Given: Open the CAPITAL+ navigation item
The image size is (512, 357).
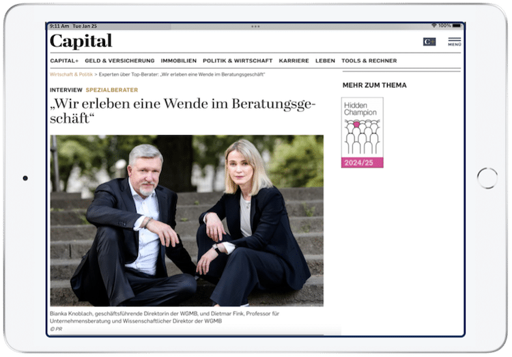Looking at the screenshot, I should point(64,61).
